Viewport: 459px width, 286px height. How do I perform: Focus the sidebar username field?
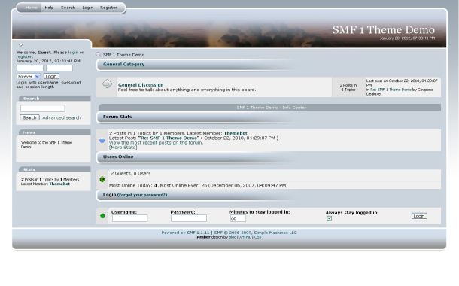(x=30, y=68)
